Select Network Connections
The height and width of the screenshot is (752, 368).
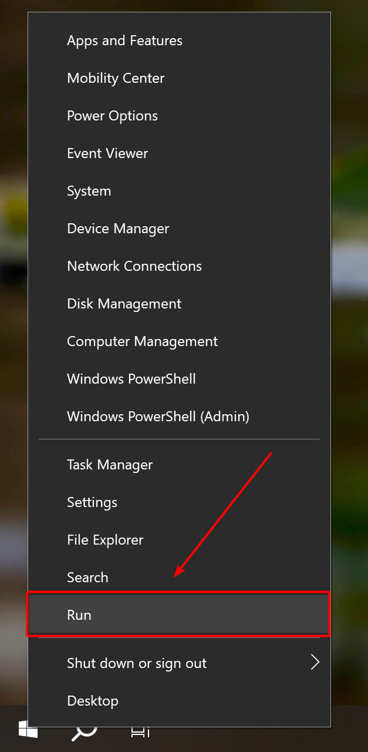[134, 267]
